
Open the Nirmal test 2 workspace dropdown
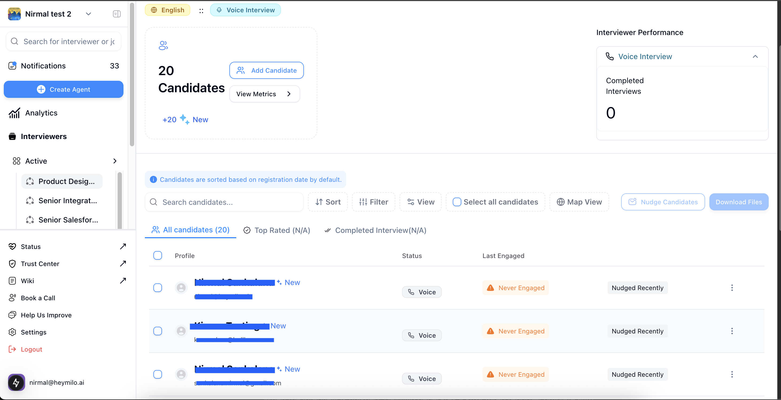point(88,14)
